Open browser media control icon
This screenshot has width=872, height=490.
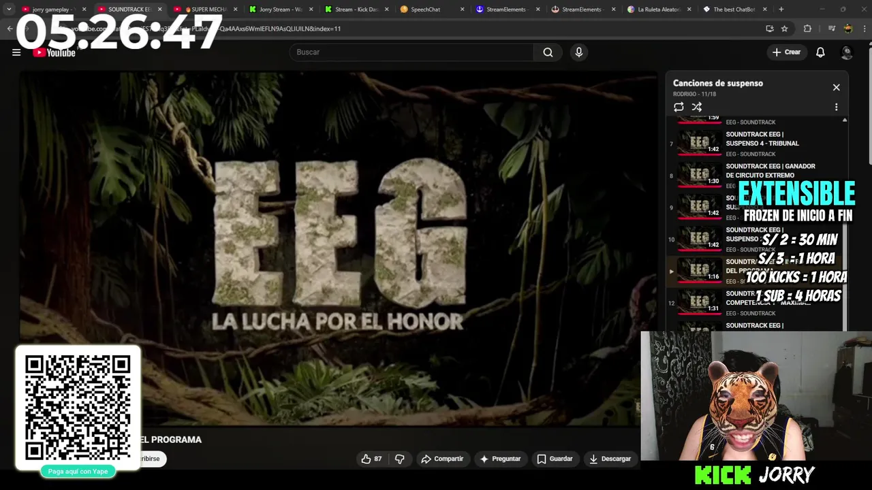coord(831,29)
